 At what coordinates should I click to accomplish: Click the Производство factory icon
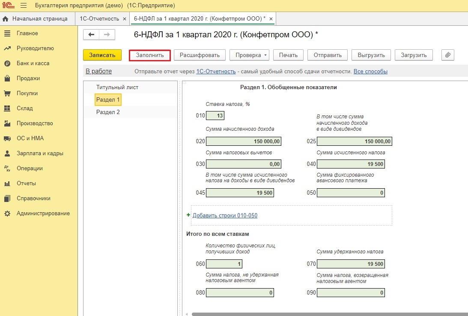pyautogui.click(x=7, y=123)
